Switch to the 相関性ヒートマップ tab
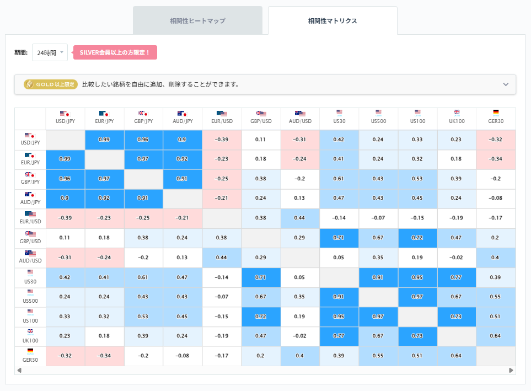Screen dimensions: 531x391 (x=197, y=20)
